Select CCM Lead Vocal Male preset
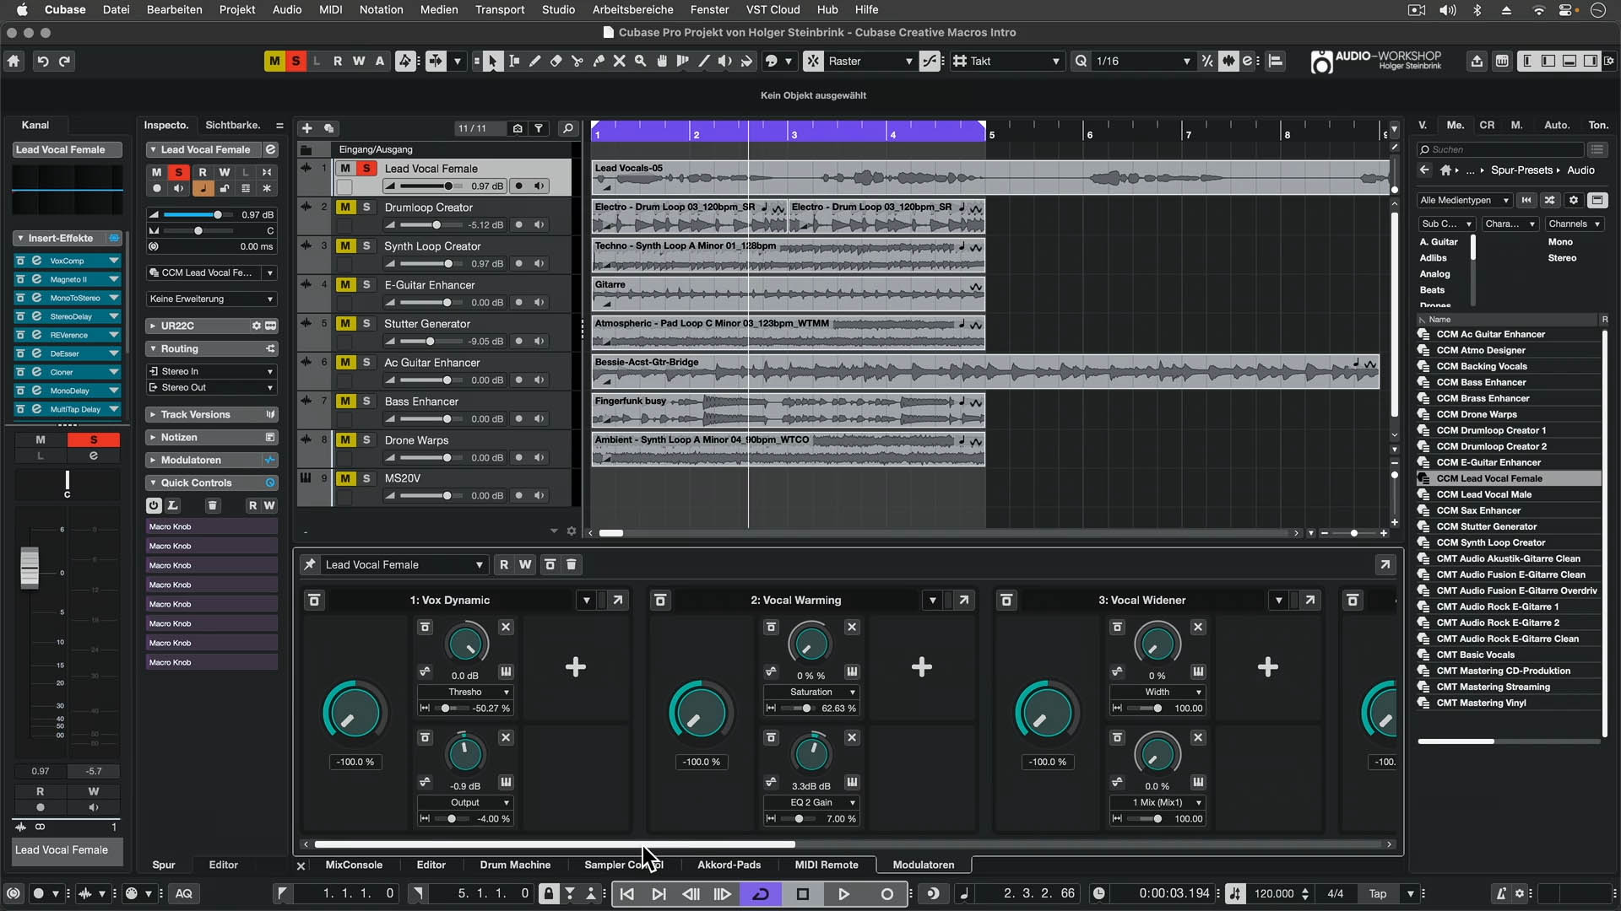Image resolution: width=1621 pixels, height=911 pixels. [1483, 494]
